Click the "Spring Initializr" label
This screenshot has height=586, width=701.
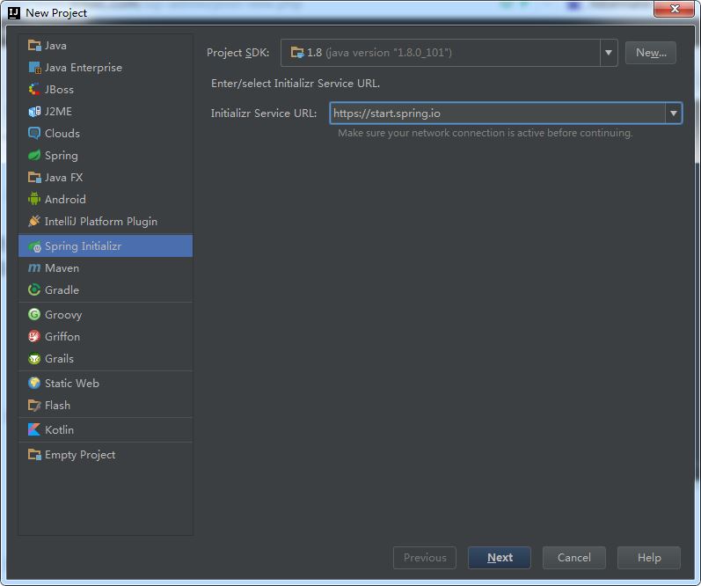point(83,246)
